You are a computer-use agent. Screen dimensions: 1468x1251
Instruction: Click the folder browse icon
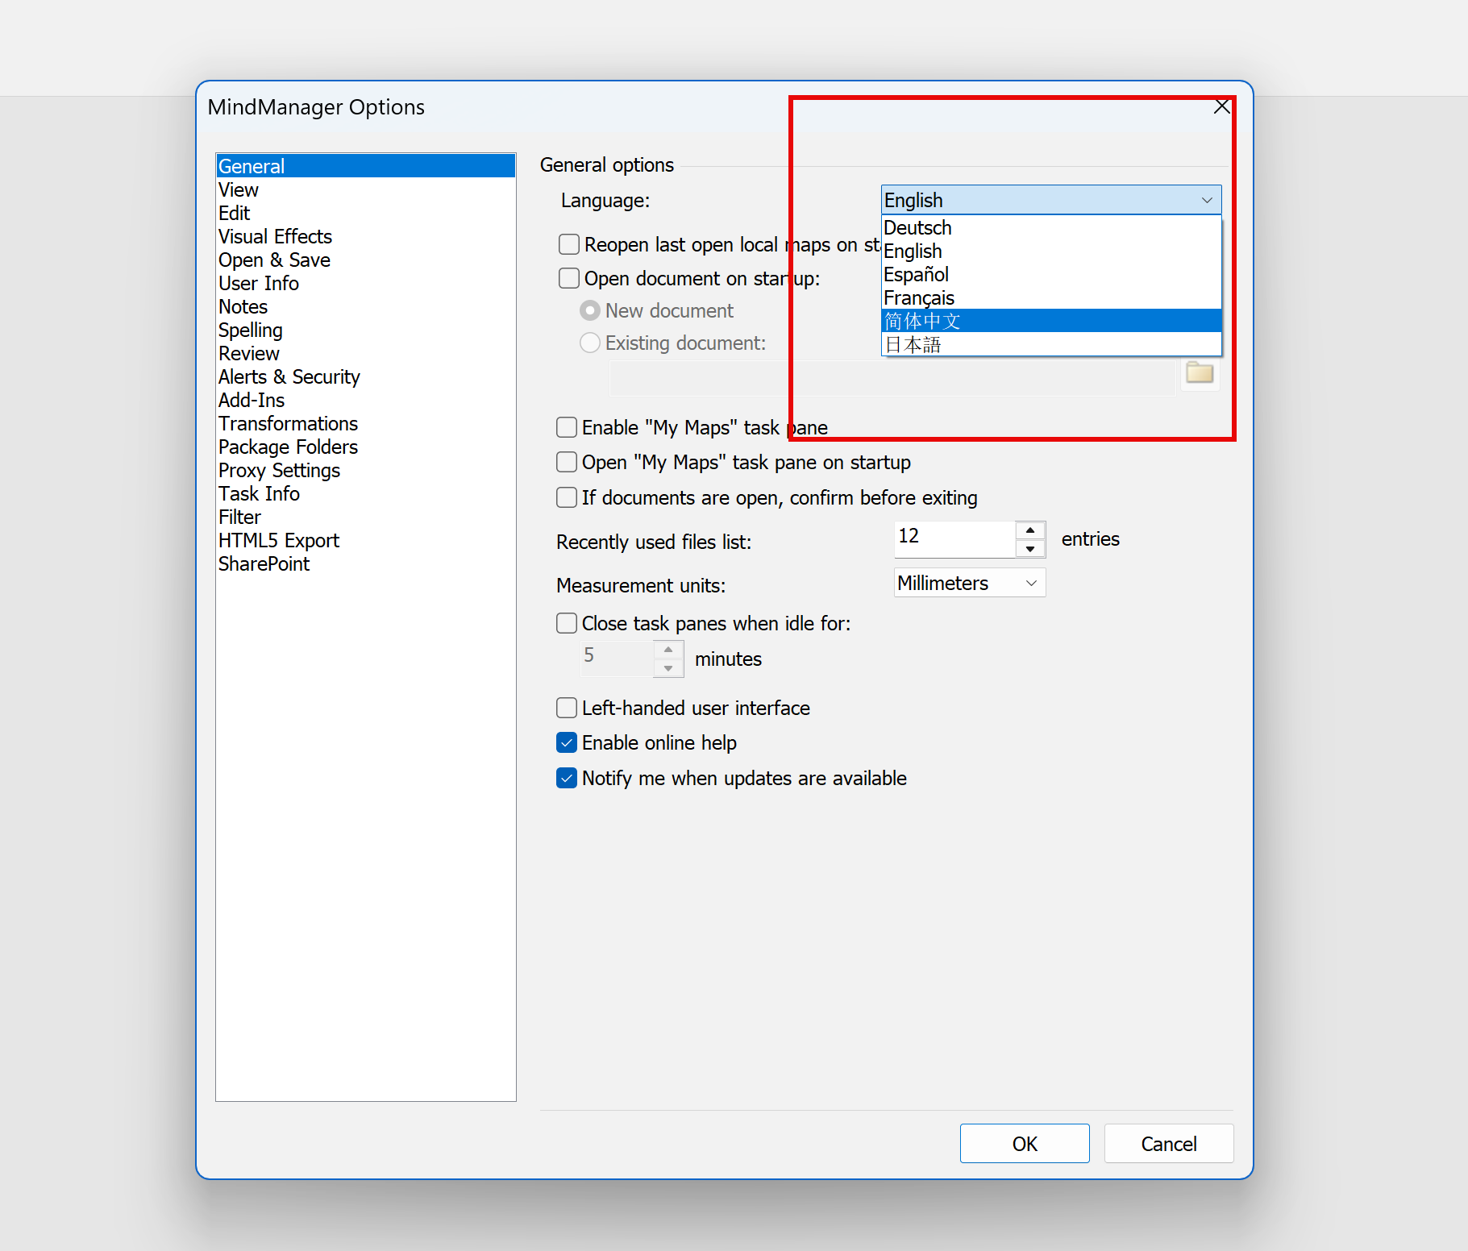(1199, 372)
